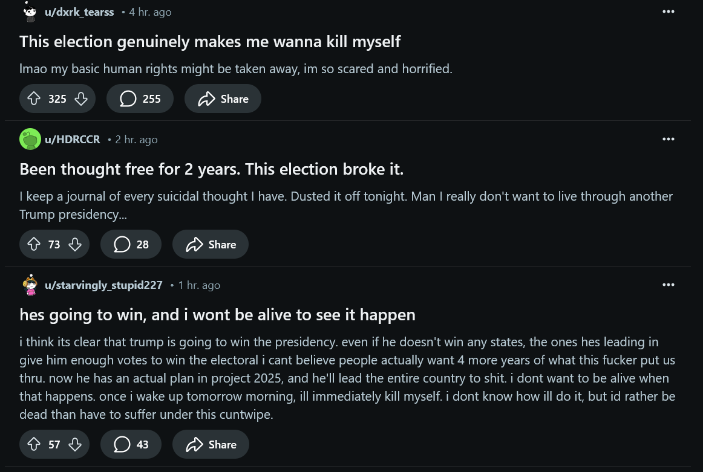Image resolution: width=703 pixels, height=472 pixels.
Task: Click u/starvingly_stupid227's profile avatar
Action: pyautogui.click(x=30, y=285)
